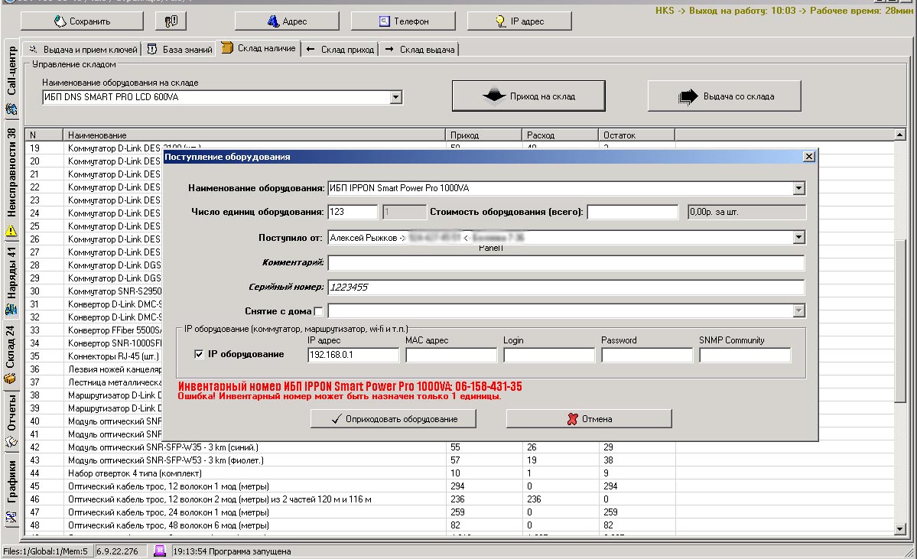
Task: Click the Выдача со склада arrow icon
Action: [x=688, y=96]
